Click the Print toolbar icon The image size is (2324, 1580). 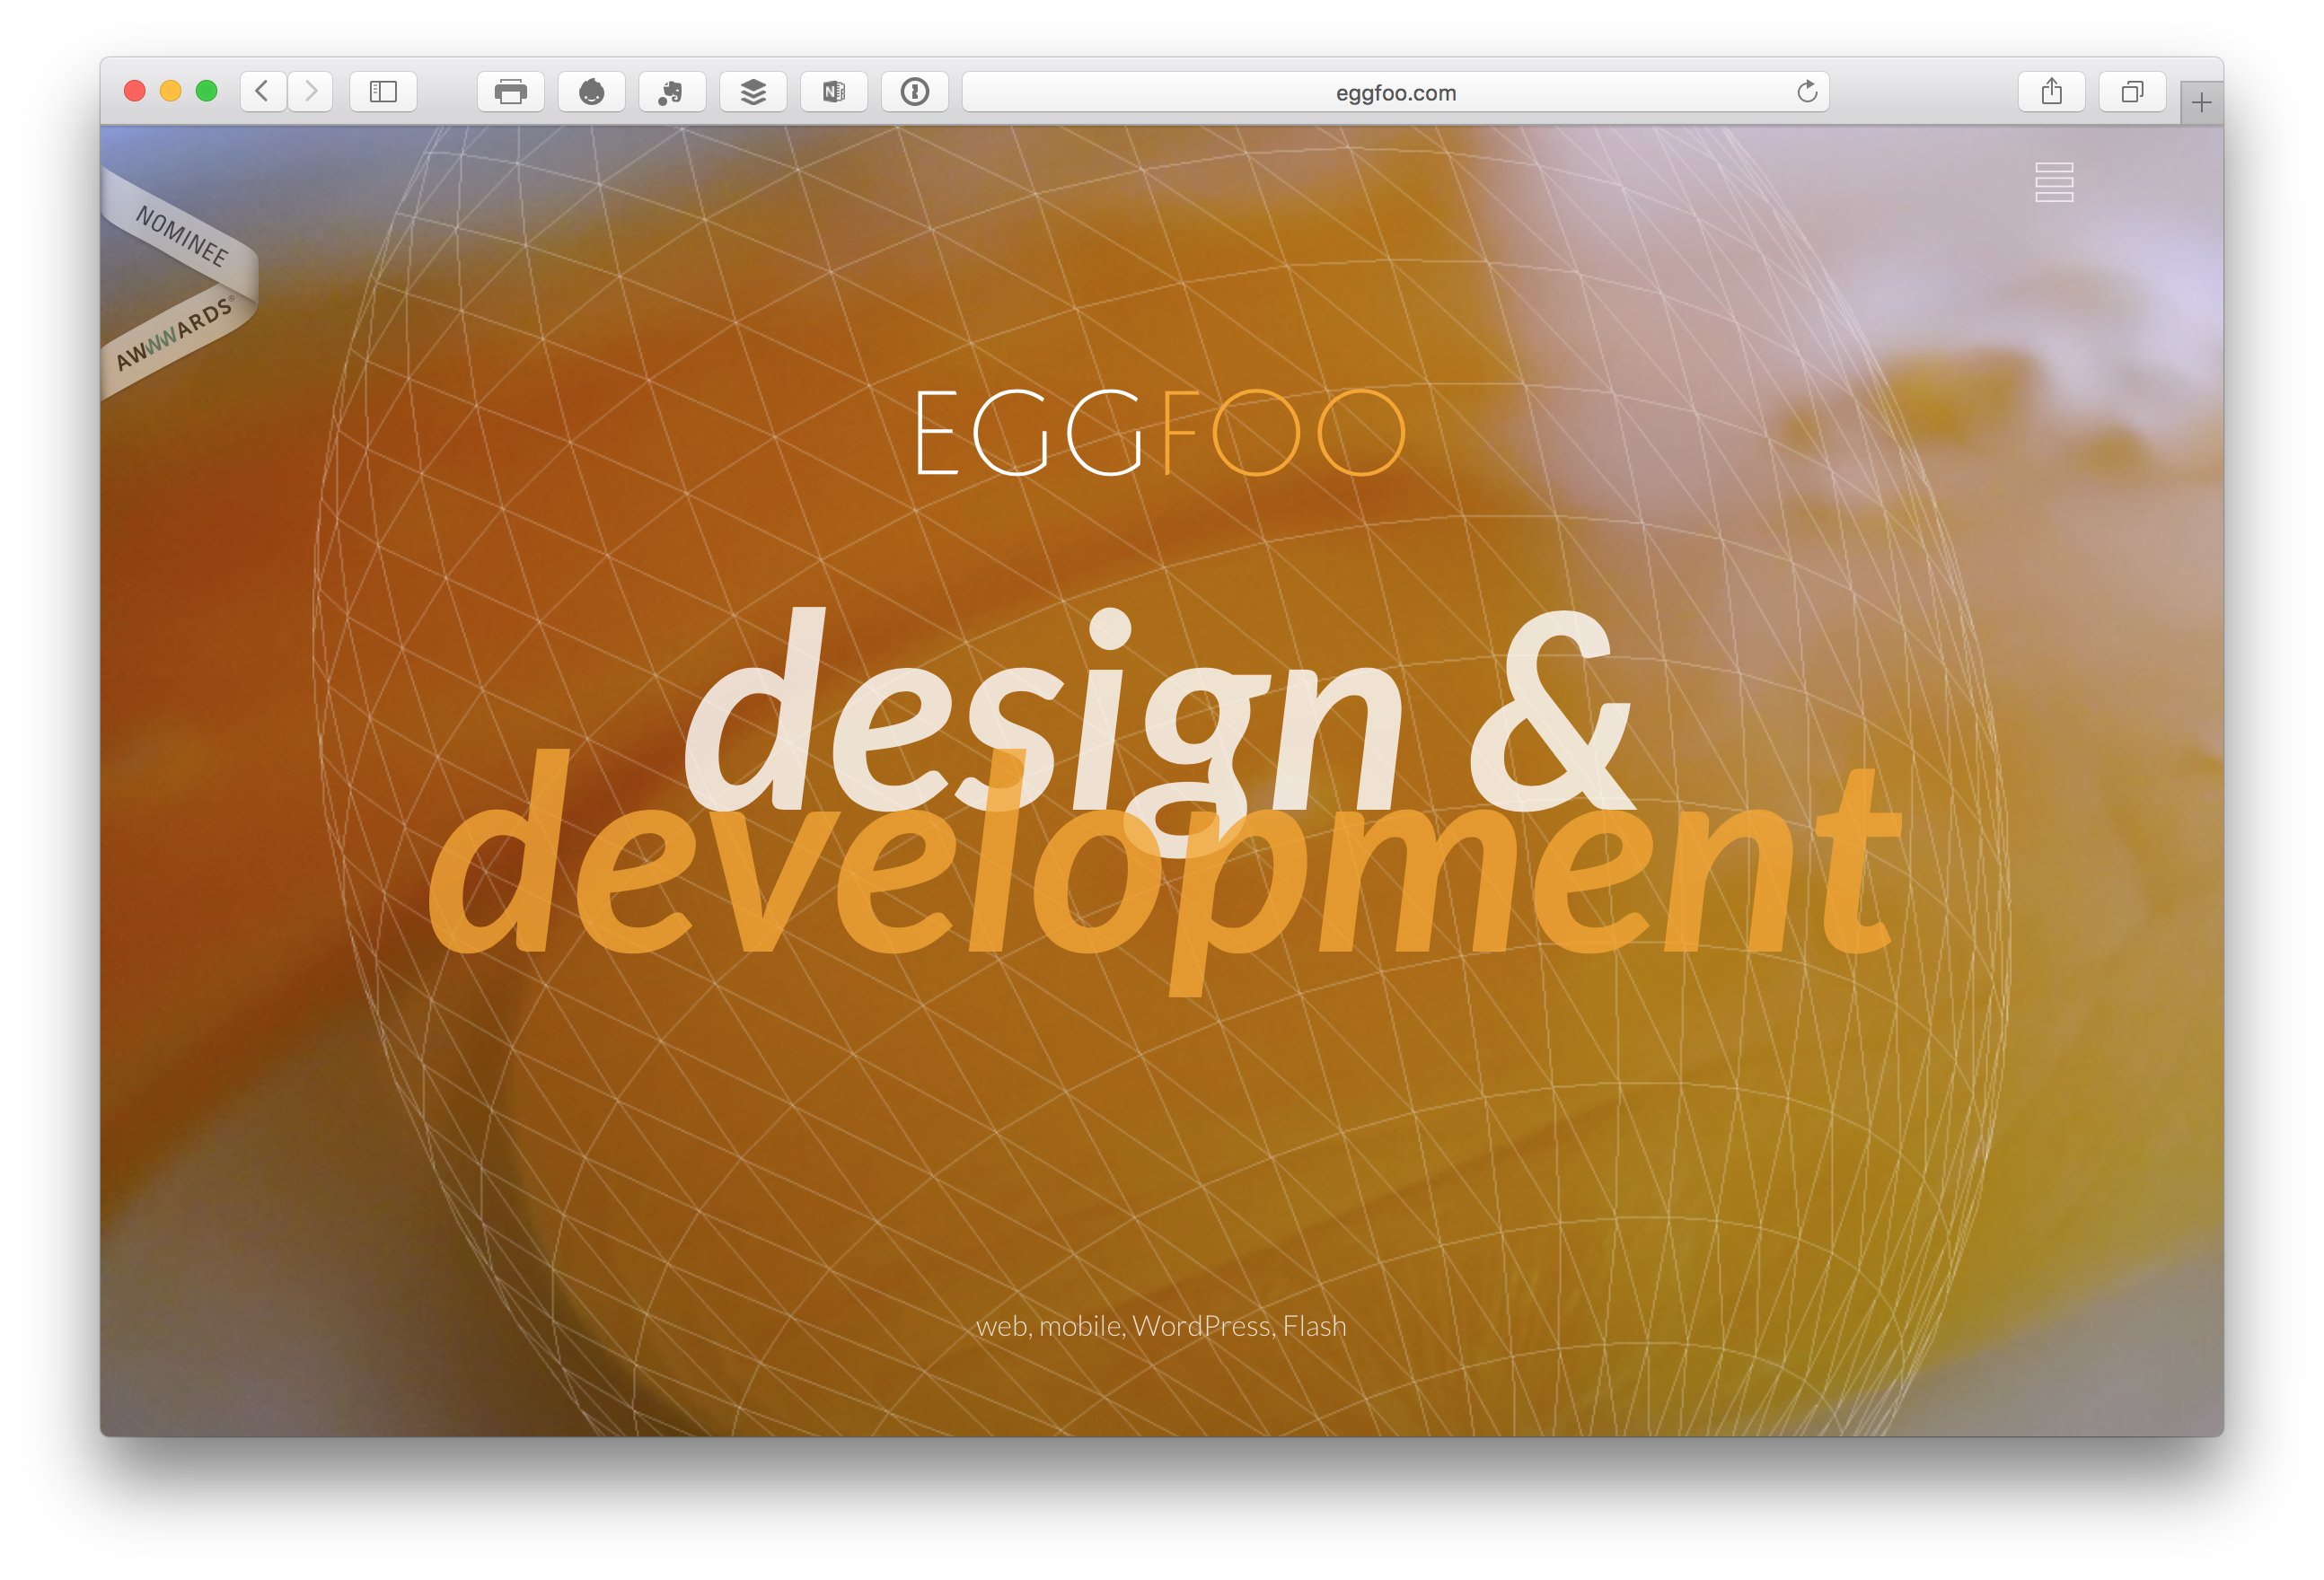510,92
